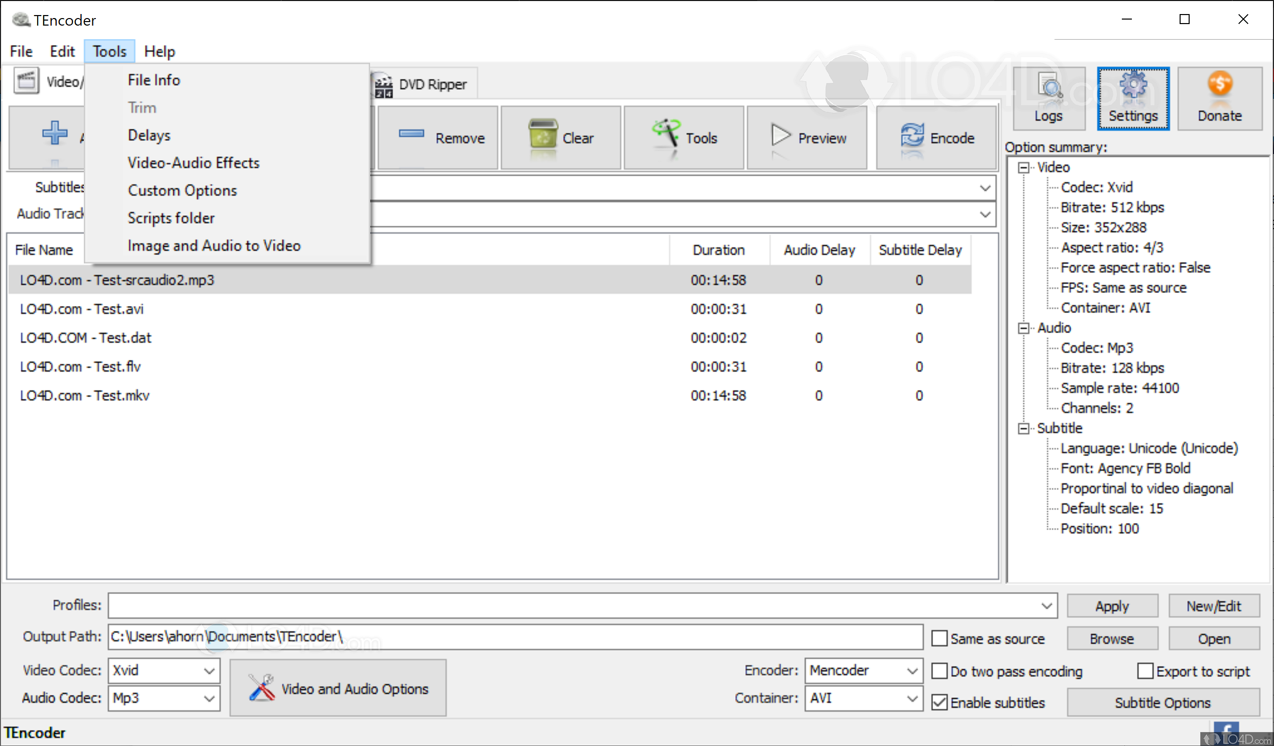
Task: Enable Do two pass encoding
Action: pyautogui.click(x=940, y=671)
